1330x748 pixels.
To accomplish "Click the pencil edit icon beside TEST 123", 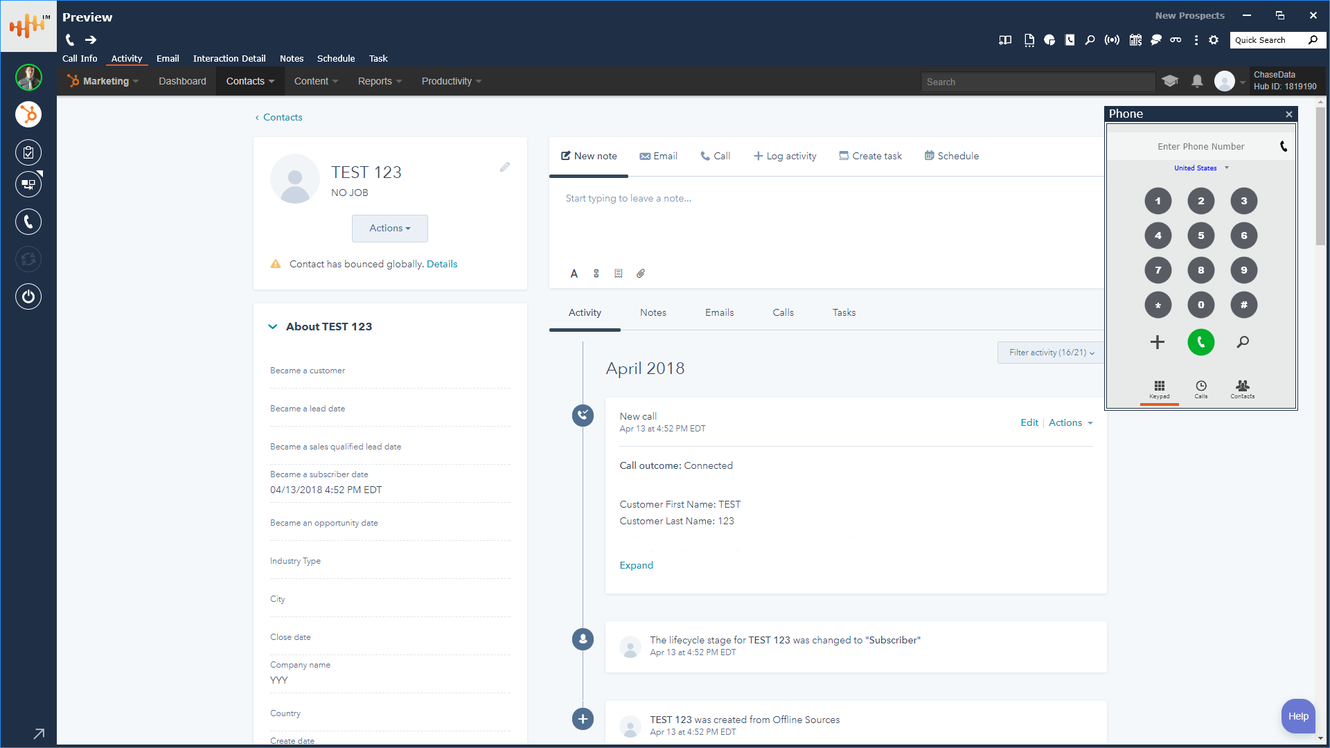I will (505, 167).
